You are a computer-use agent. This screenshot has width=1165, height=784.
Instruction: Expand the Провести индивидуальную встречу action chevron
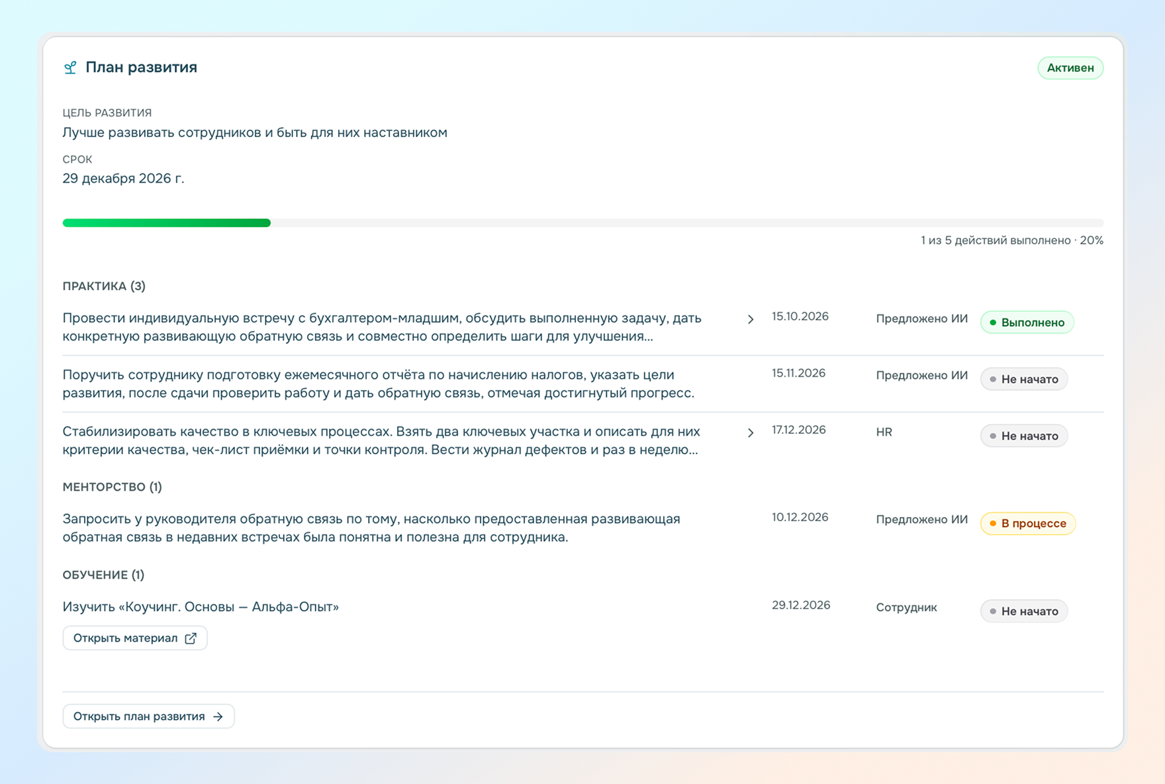751,319
